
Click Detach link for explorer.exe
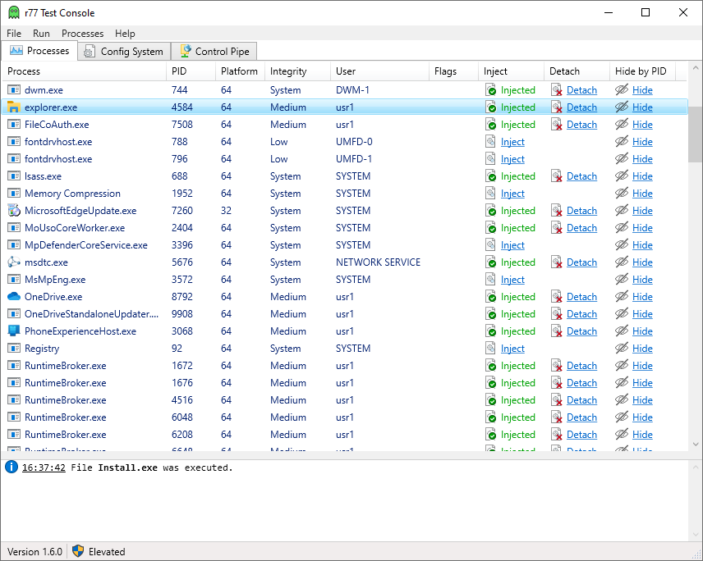click(581, 107)
